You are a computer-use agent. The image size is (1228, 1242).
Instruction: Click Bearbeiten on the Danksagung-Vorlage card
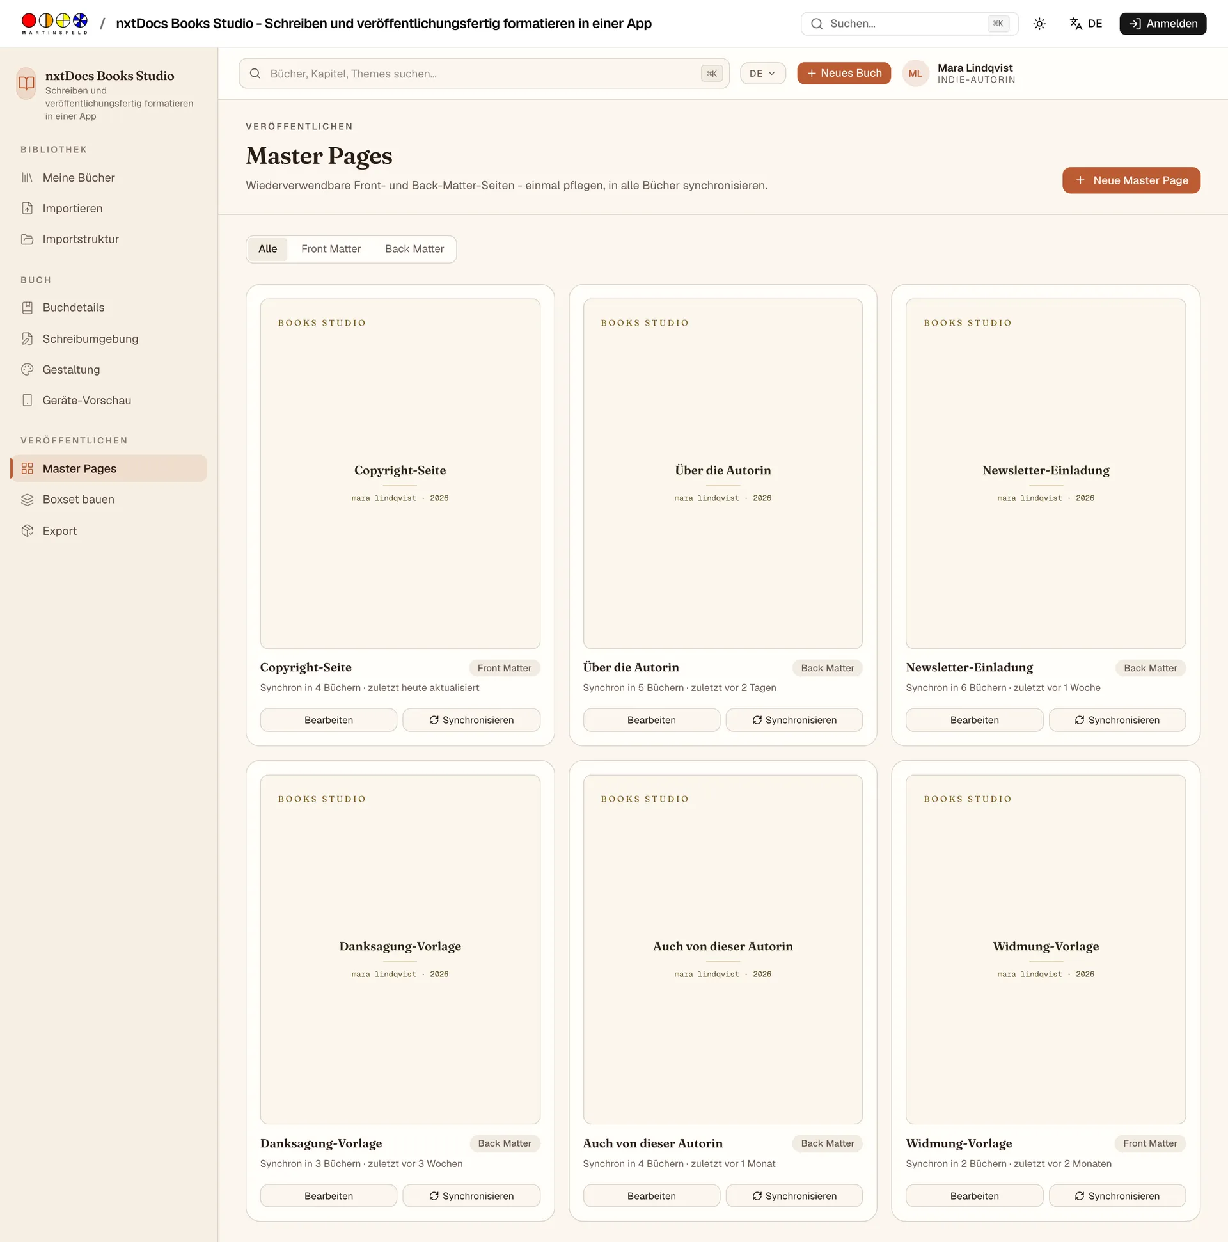pyautogui.click(x=328, y=1196)
